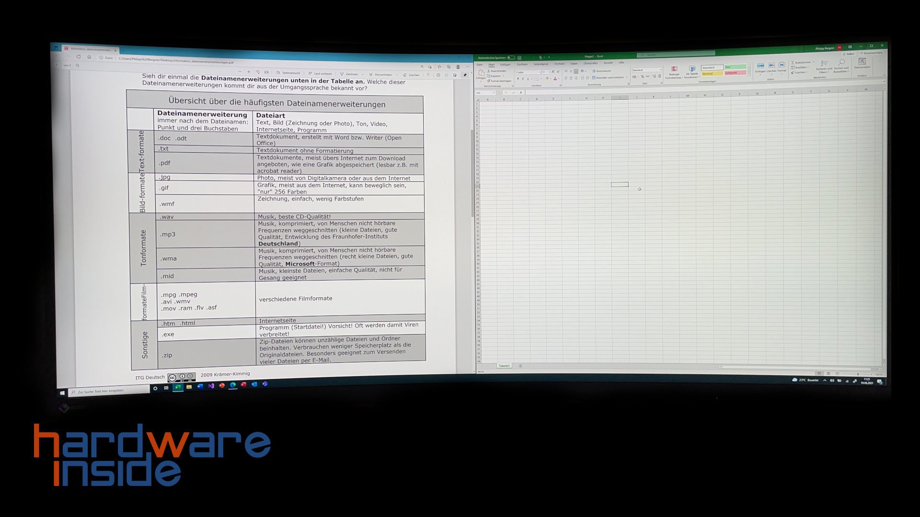Select the Gut green cell style

735,67
